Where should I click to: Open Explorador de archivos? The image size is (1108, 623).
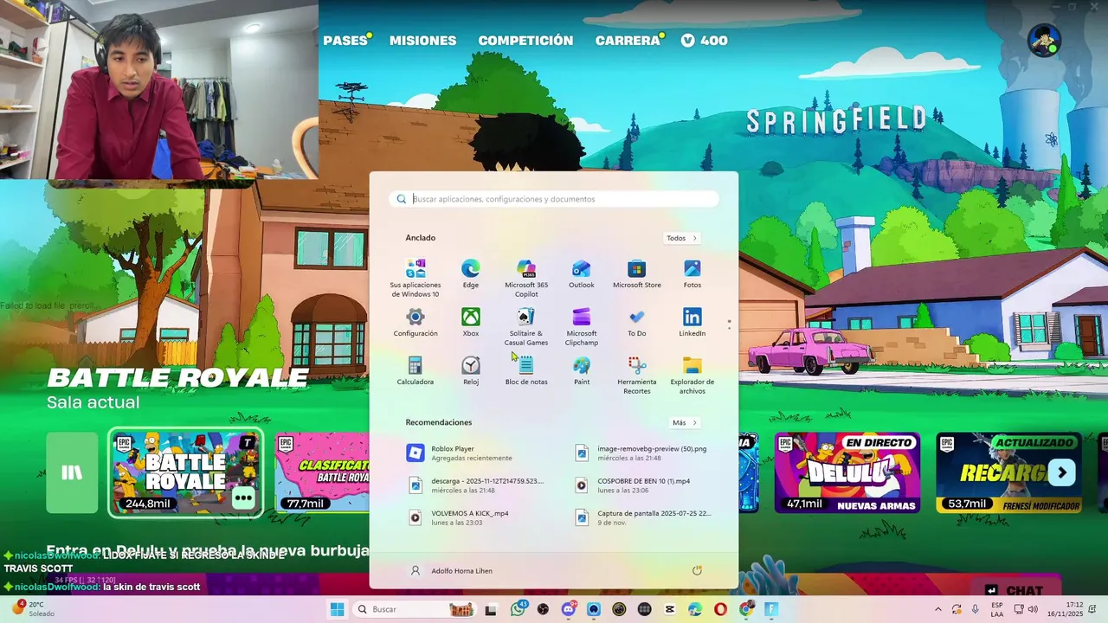click(692, 375)
